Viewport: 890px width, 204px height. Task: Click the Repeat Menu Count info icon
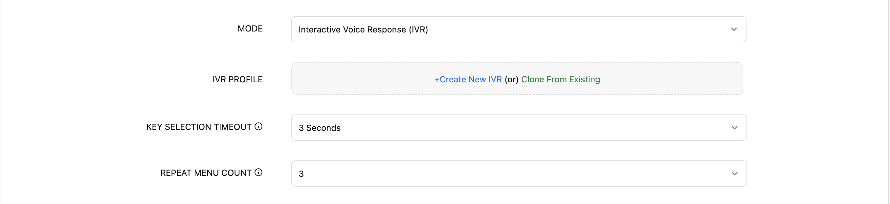click(x=258, y=172)
